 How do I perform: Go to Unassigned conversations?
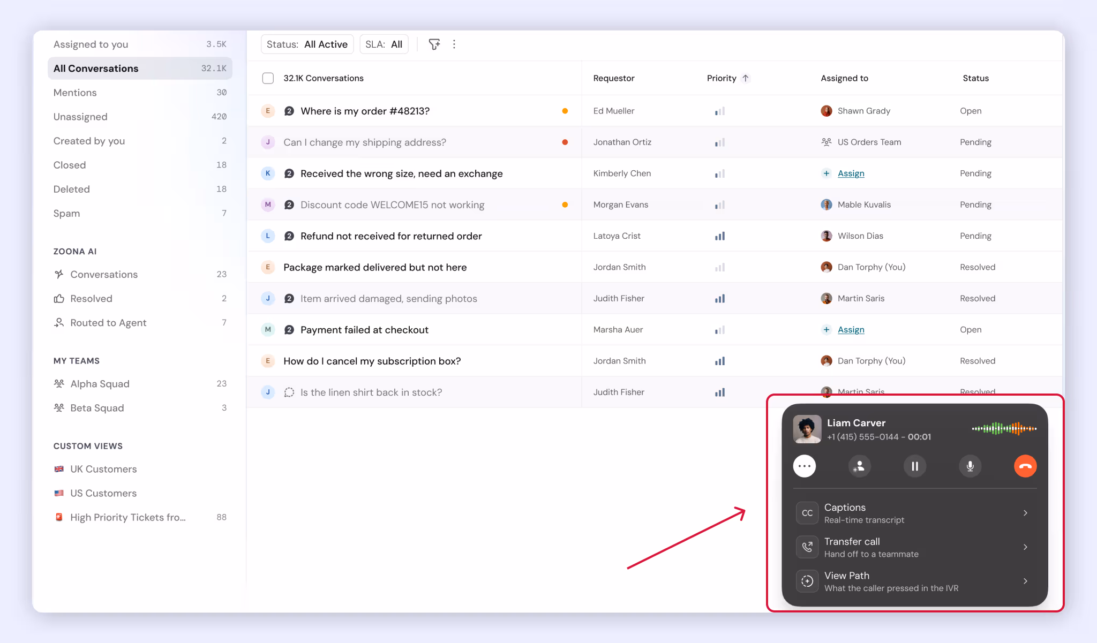click(x=140, y=117)
